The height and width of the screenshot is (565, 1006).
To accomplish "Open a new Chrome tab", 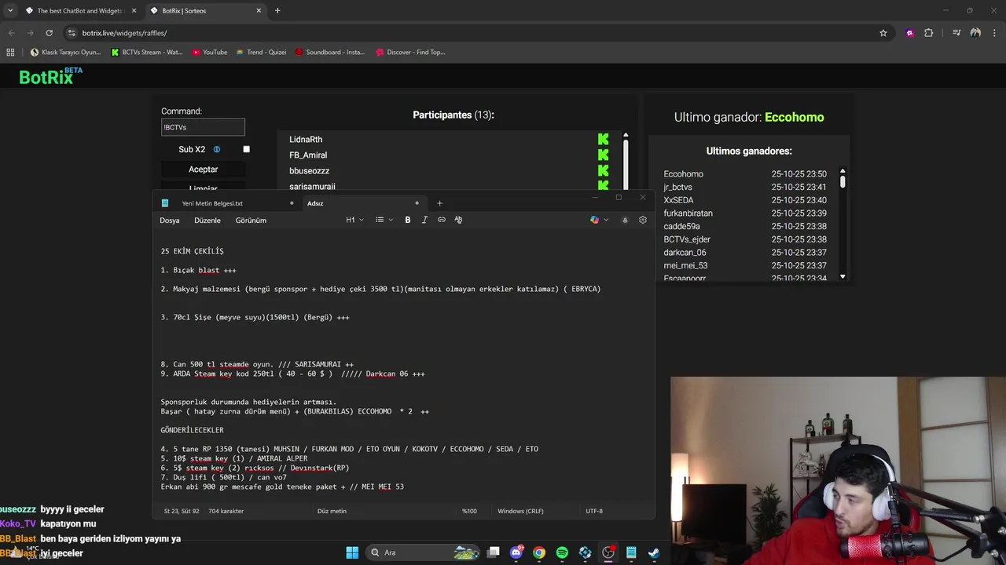I will click(277, 11).
